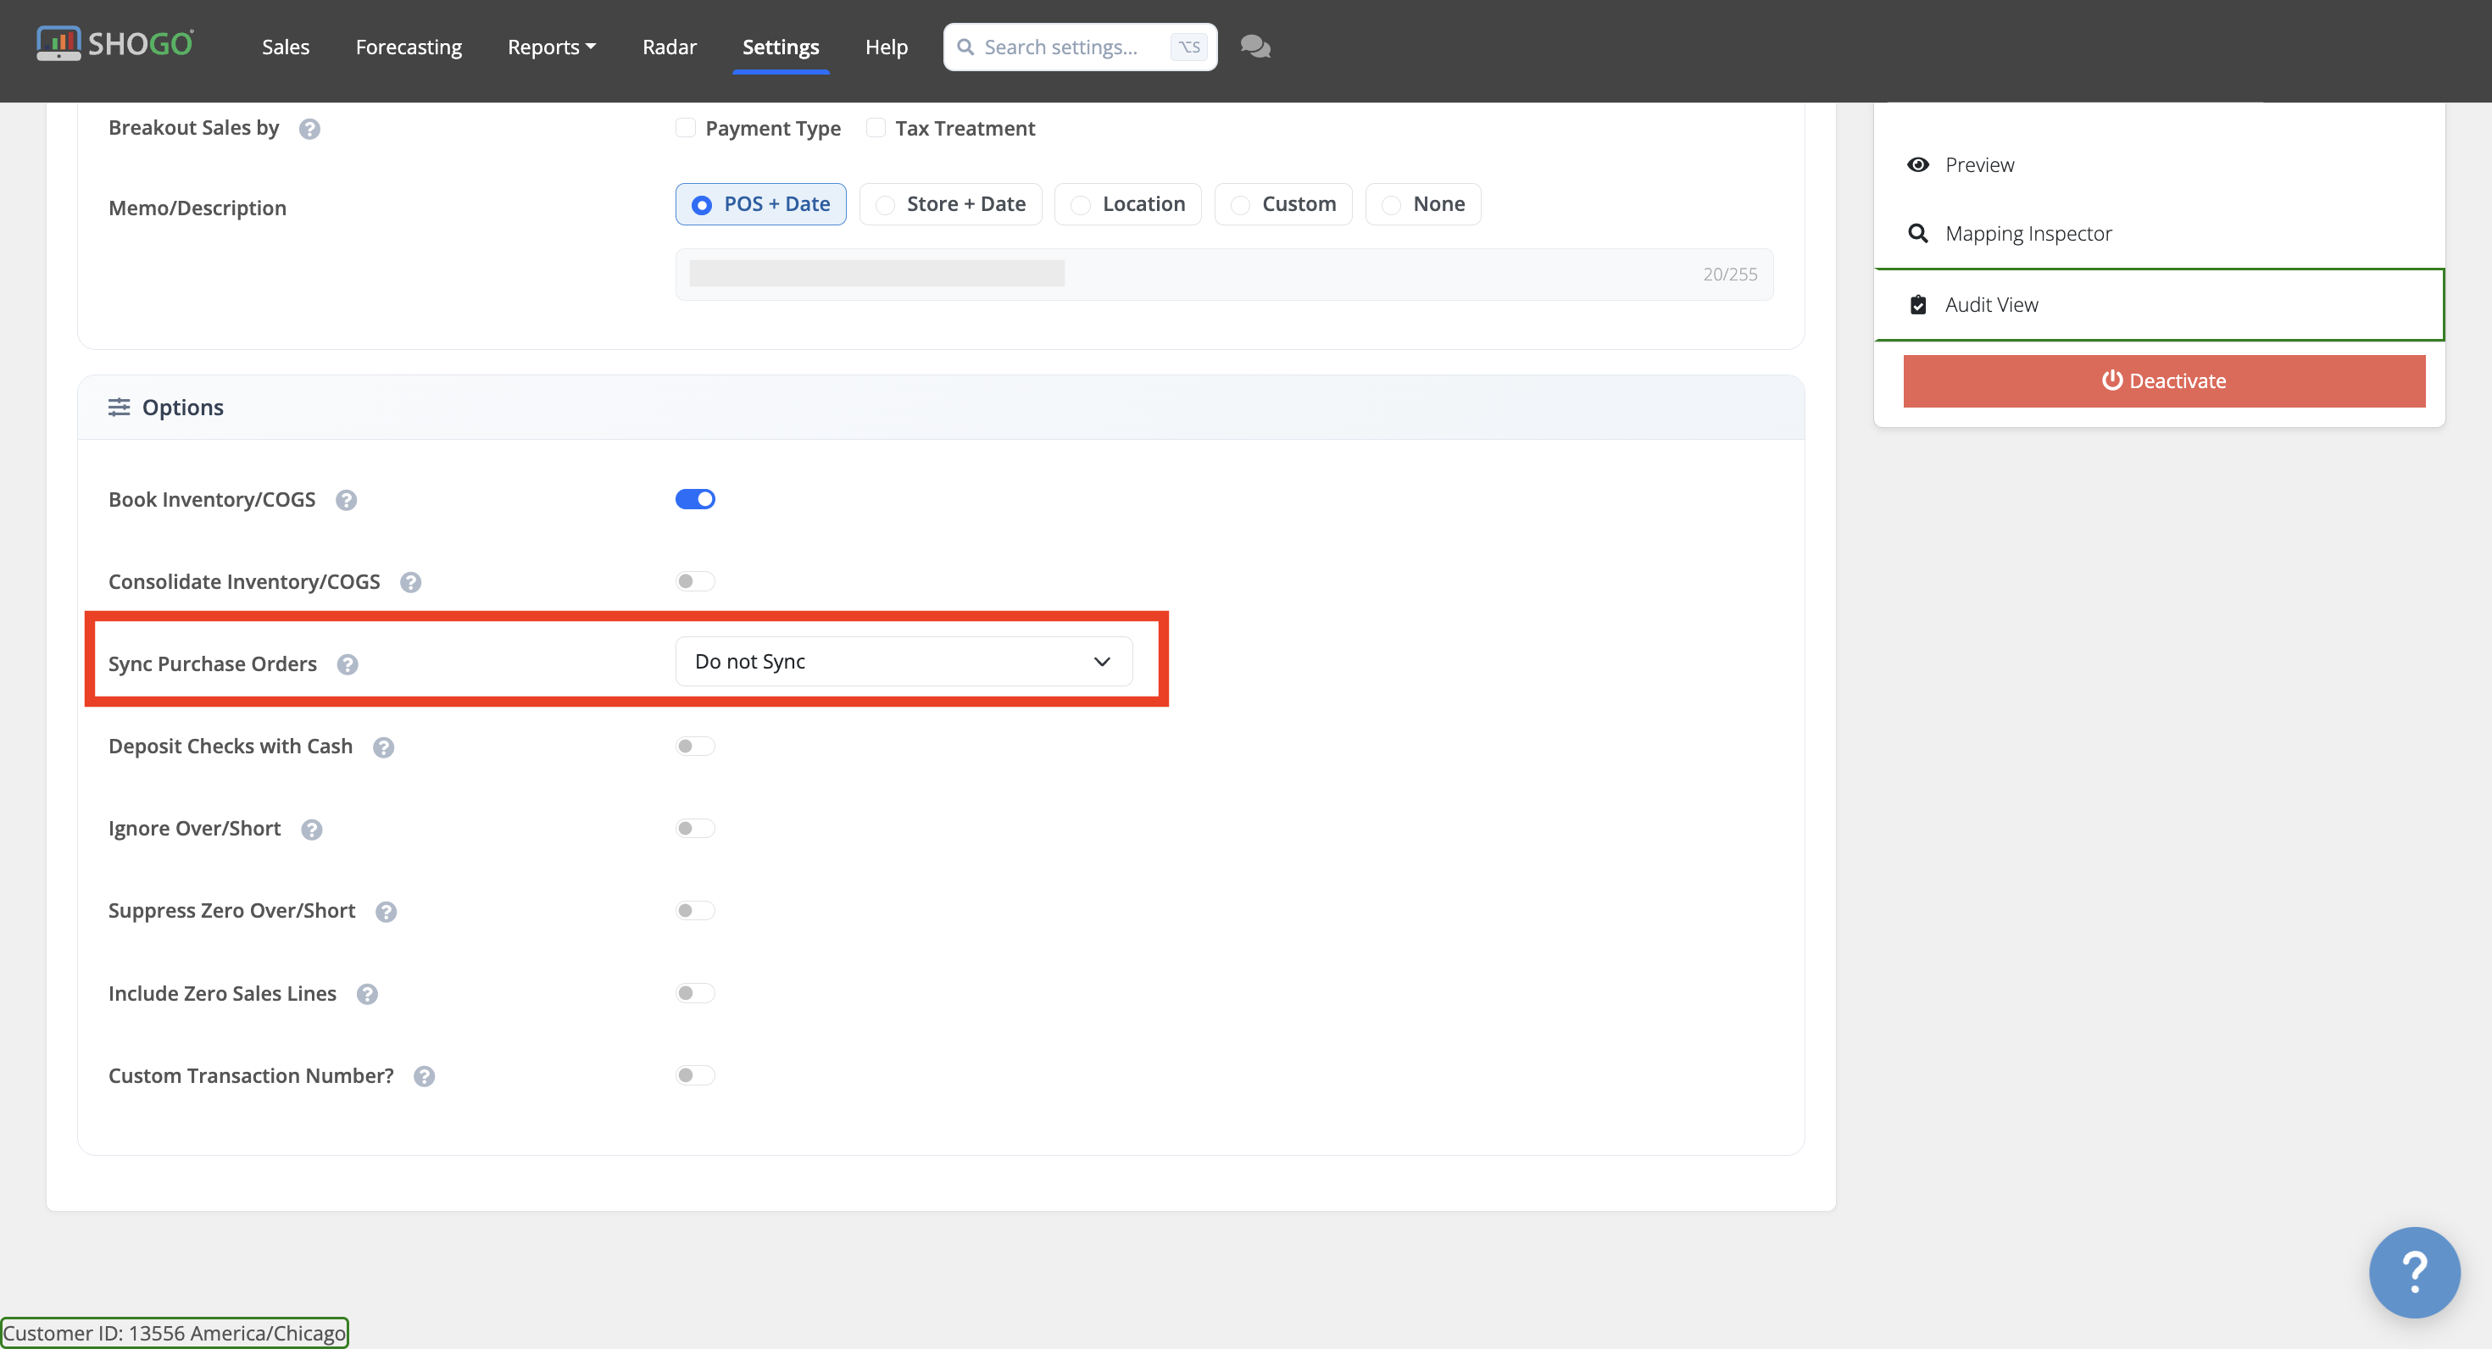Viewport: 2492px width, 1349px height.
Task: Open the Help menu item
Action: click(886, 47)
